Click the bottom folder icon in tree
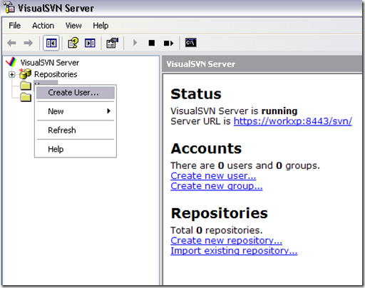365x288 pixels. point(26,97)
